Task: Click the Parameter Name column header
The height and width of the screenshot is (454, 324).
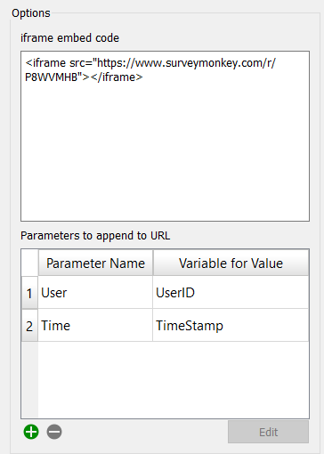Action: coord(95,263)
